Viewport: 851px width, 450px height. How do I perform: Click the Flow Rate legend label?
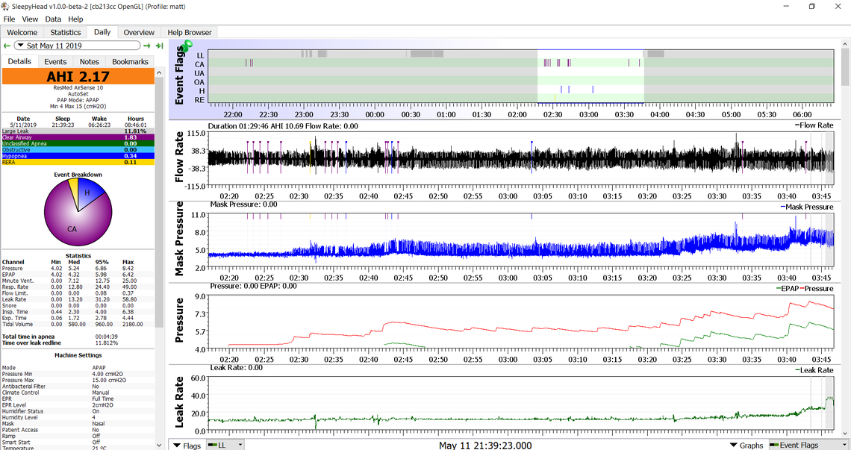(814, 125)
